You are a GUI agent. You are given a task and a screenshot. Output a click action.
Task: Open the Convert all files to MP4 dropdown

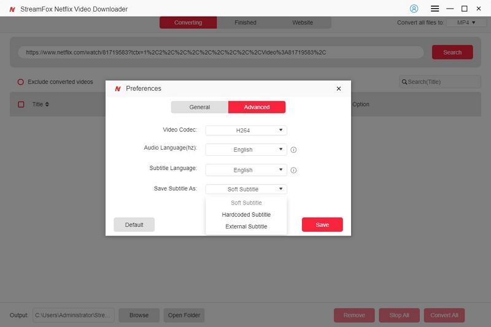coord(466,23)
